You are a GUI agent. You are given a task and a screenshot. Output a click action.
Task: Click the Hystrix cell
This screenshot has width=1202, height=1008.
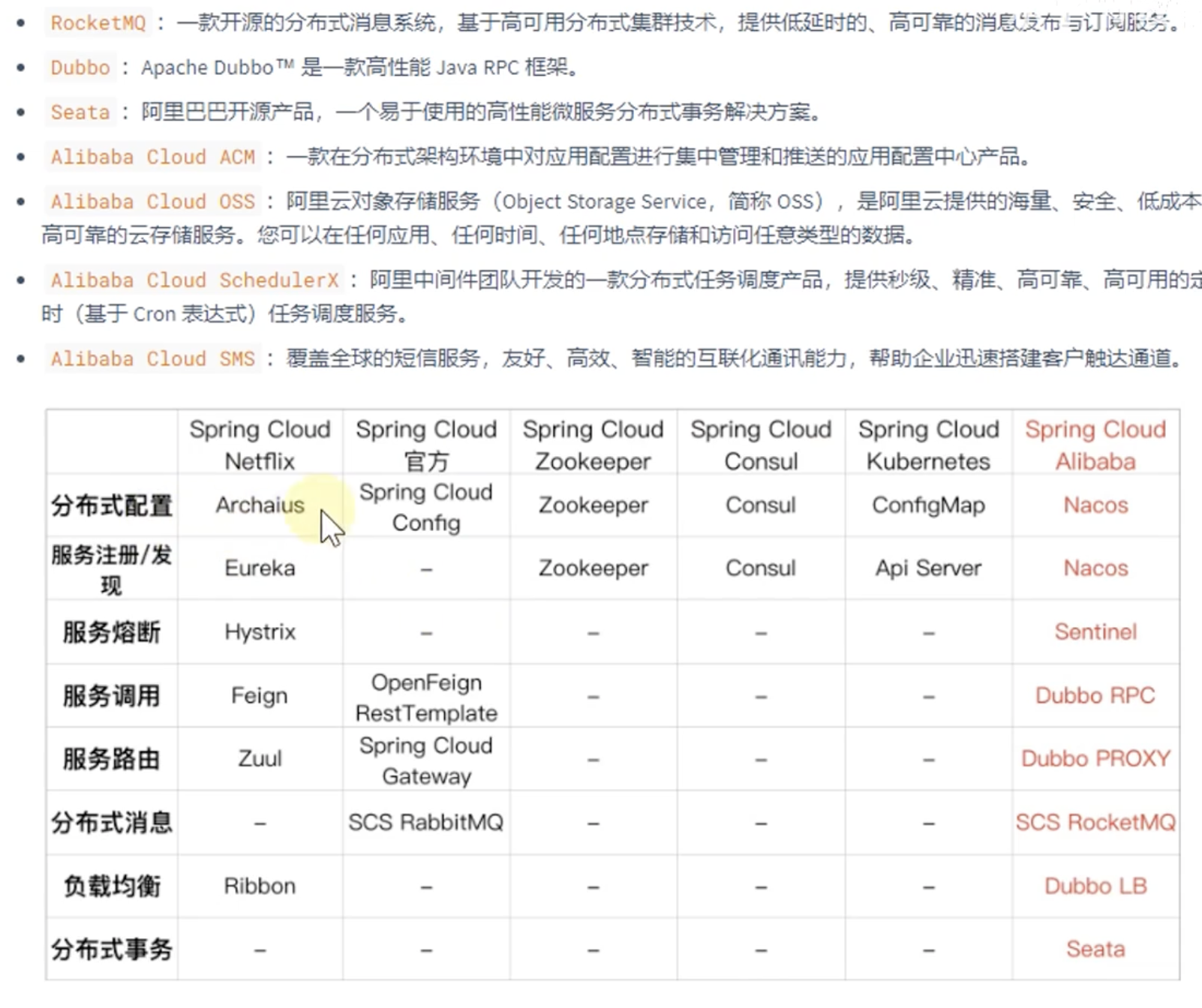coord(260,632)
